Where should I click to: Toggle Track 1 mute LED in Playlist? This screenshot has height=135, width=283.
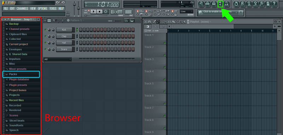164,43
